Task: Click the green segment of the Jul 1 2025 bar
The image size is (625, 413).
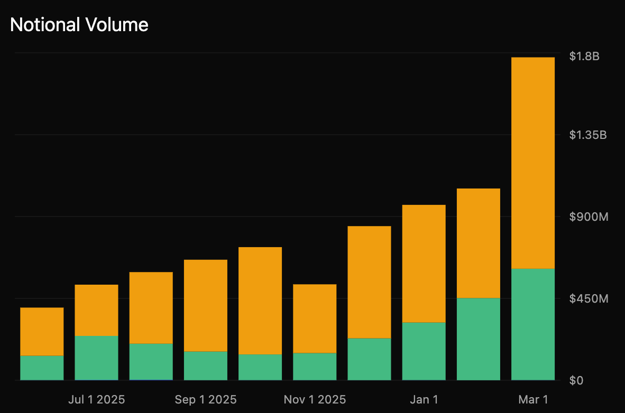Action: tap(96, 358)
